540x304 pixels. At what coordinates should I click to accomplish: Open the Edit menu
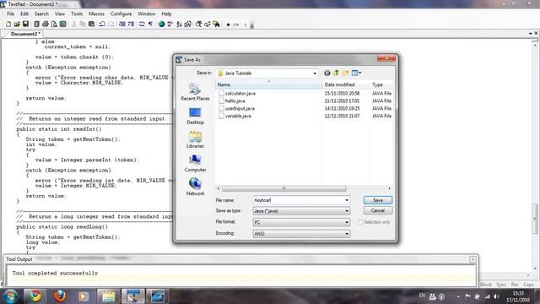pos(24,14)
